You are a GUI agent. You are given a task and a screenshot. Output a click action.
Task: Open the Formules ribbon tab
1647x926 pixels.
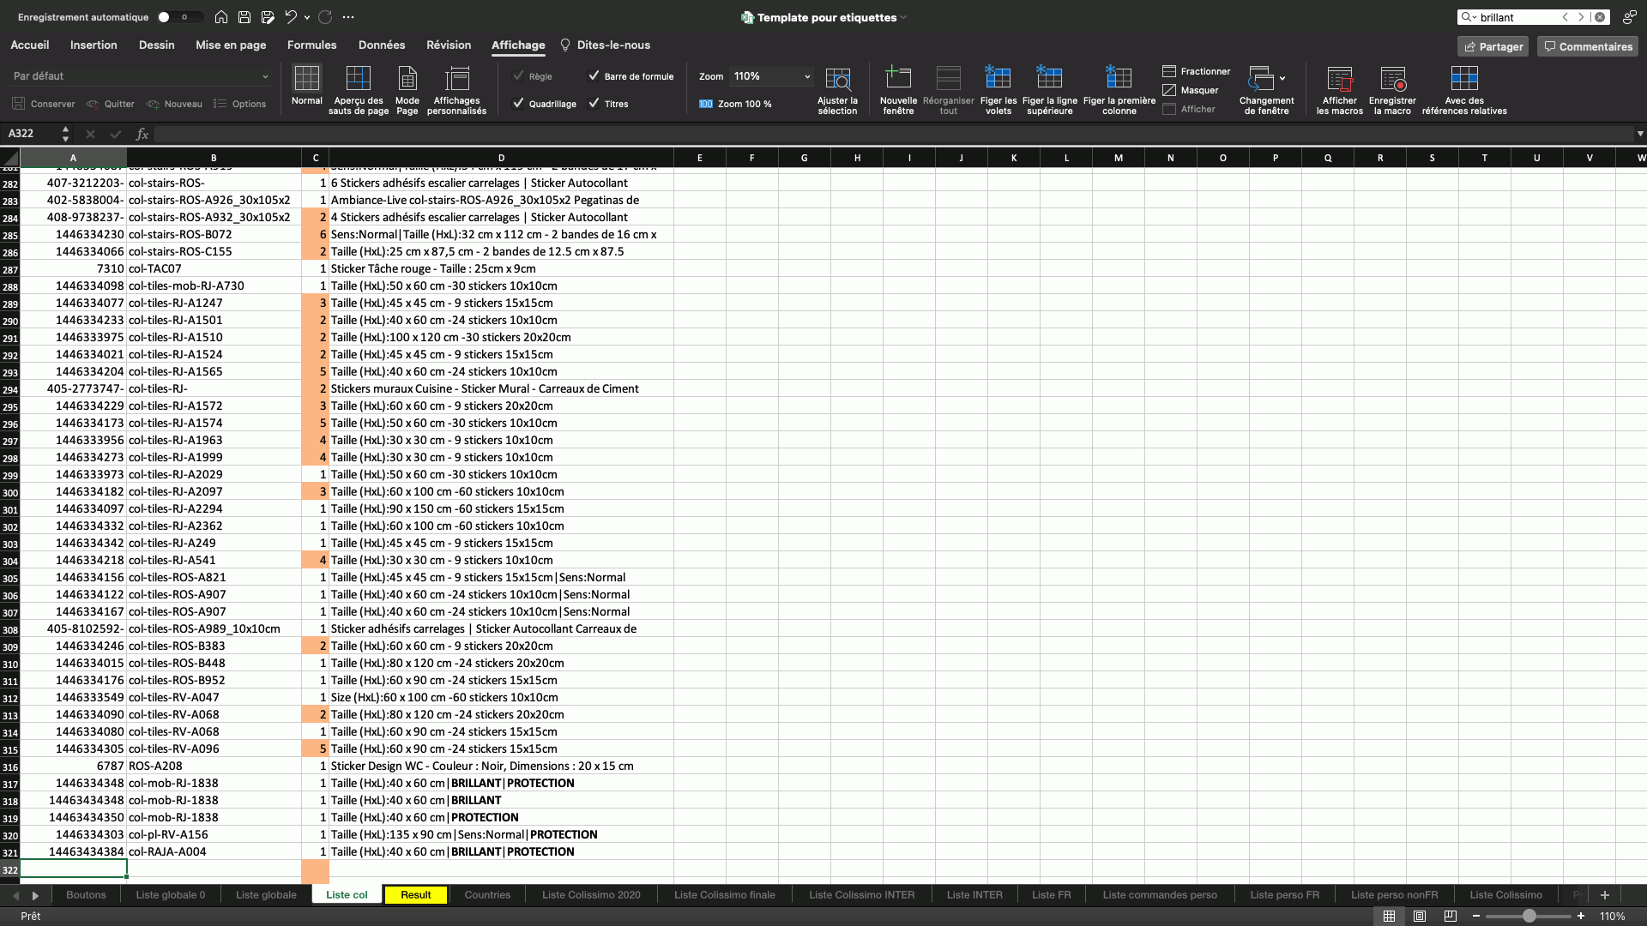311,45
